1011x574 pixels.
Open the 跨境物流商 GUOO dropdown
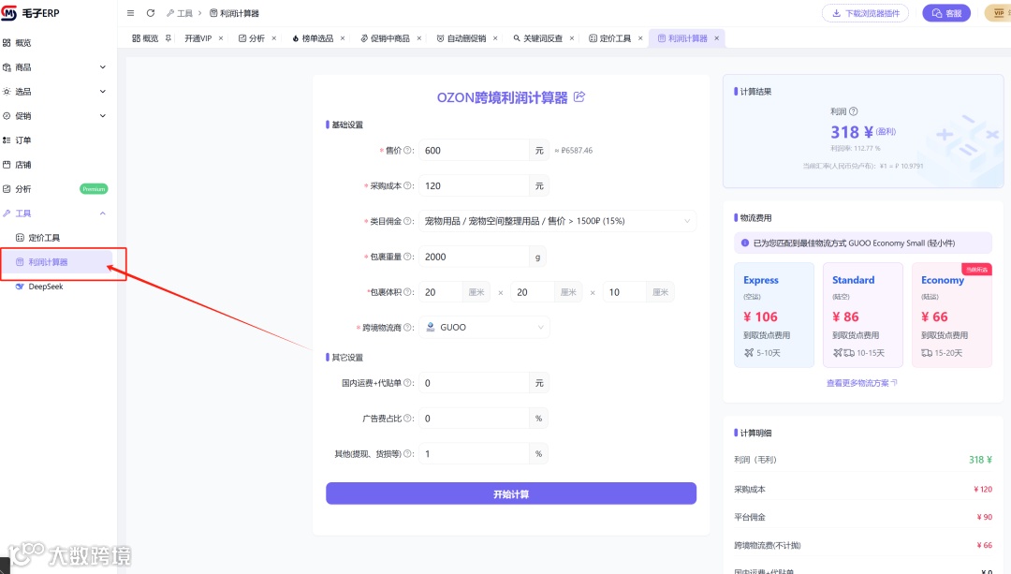pos(484,328)
